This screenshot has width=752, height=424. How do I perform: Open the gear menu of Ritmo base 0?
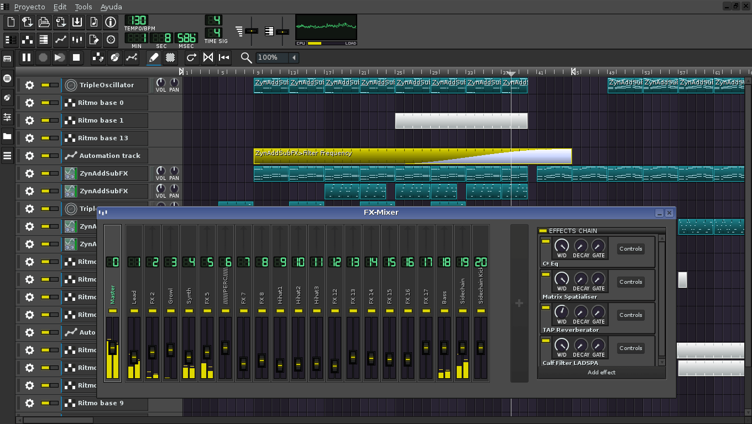pos(29,103)
